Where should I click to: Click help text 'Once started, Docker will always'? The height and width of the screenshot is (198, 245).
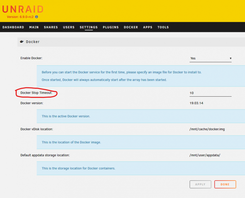104,80
